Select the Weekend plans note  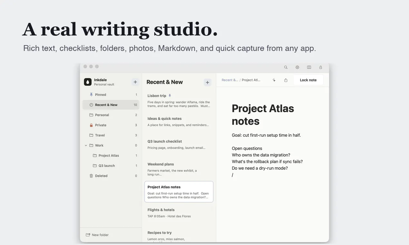click(x=179, y=169)
